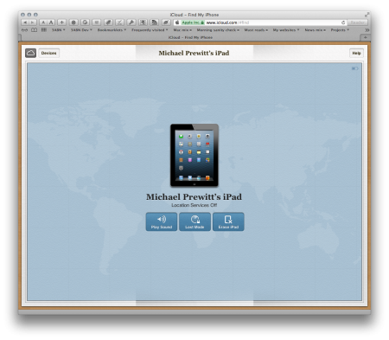Click the Devices button

coord(48,53)
